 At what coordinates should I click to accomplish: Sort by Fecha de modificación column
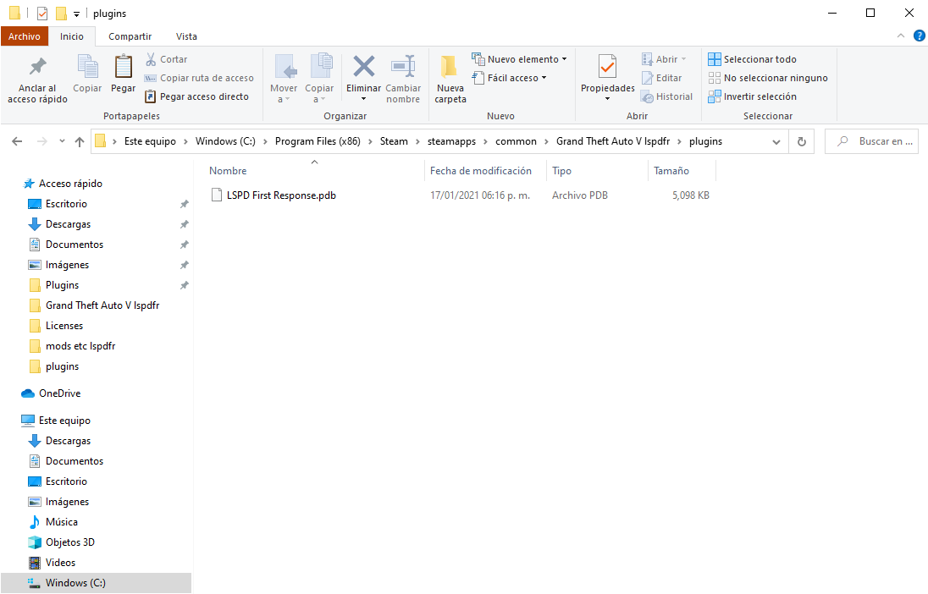click(x=481, y=171)
